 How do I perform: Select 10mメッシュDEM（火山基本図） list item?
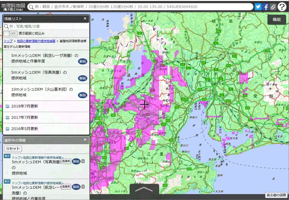pyautogui.click(x=46, y=92)
